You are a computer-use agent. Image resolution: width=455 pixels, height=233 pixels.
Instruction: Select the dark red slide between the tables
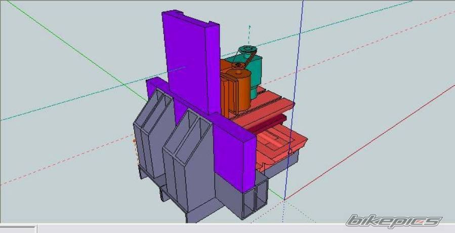pyautogui.click(x=270, y=124)
